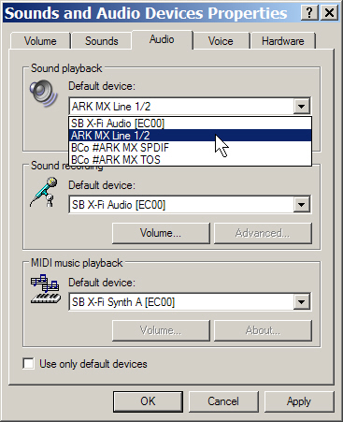Click the MIDI keyboard icon
The image size is (343, 422).
tap(46, 289)
